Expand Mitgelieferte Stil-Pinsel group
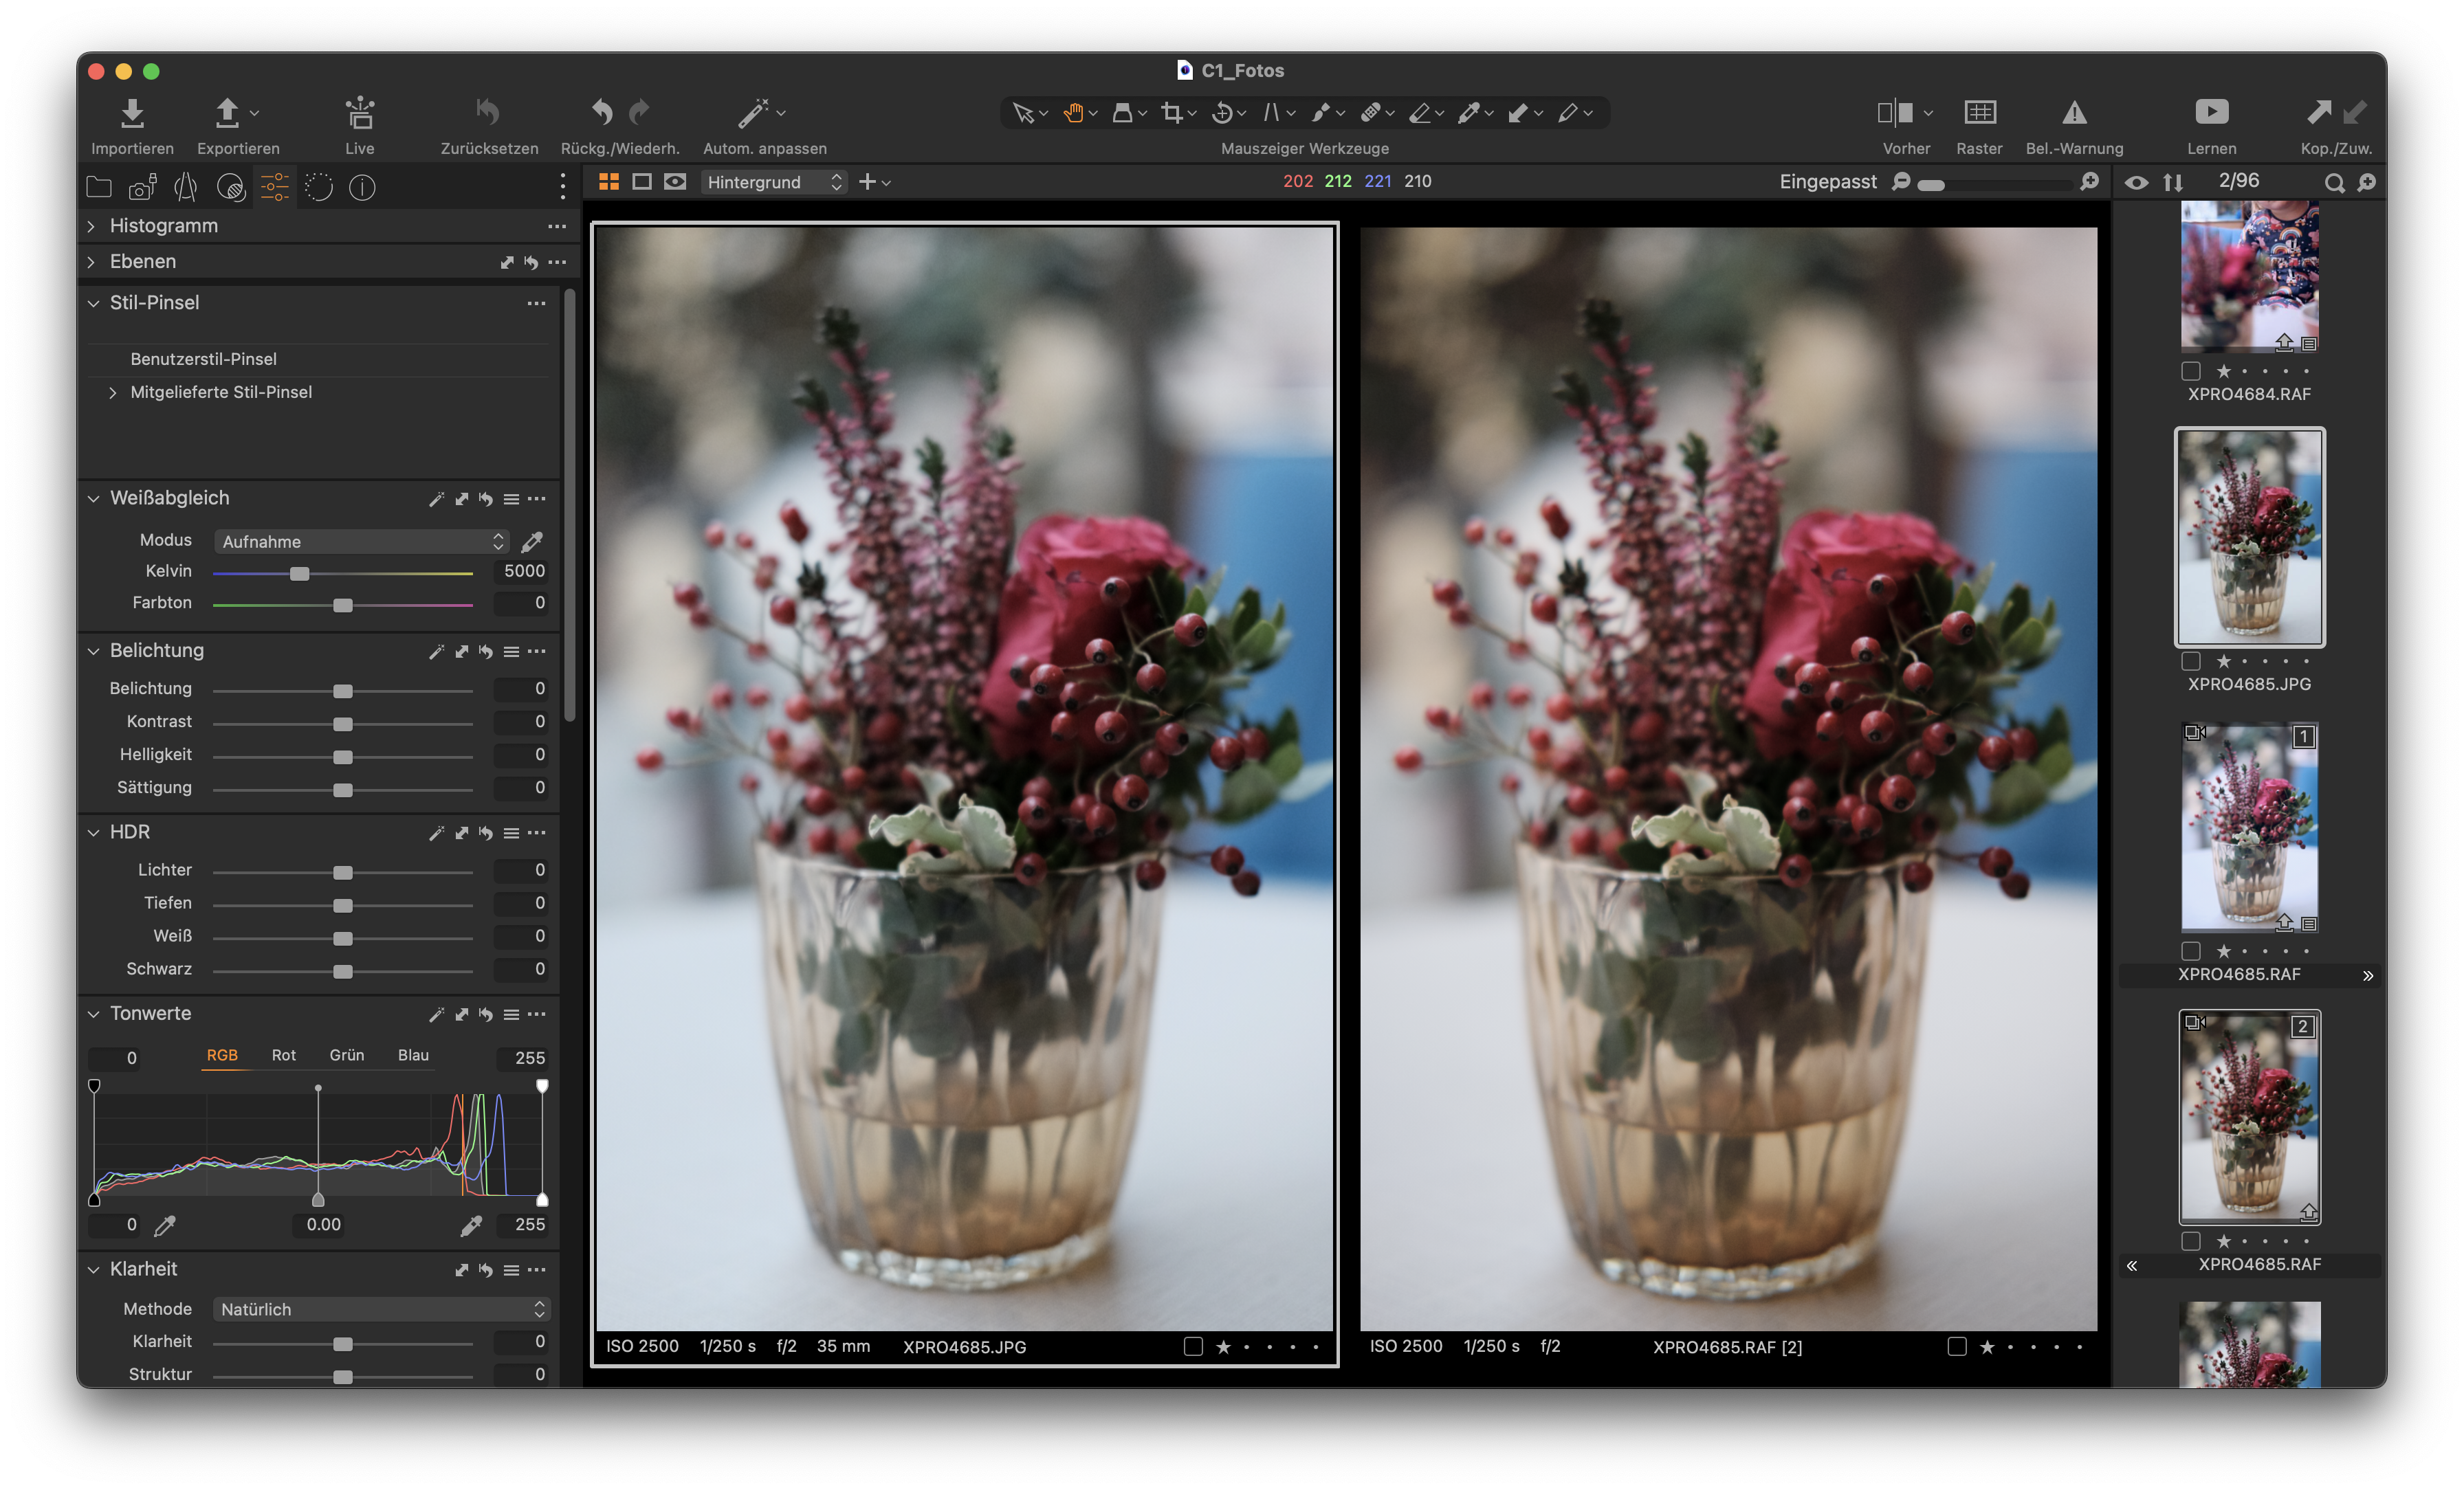Image resolution: width=2464 pixels, height=1490 pixels. tap(113, 393)
